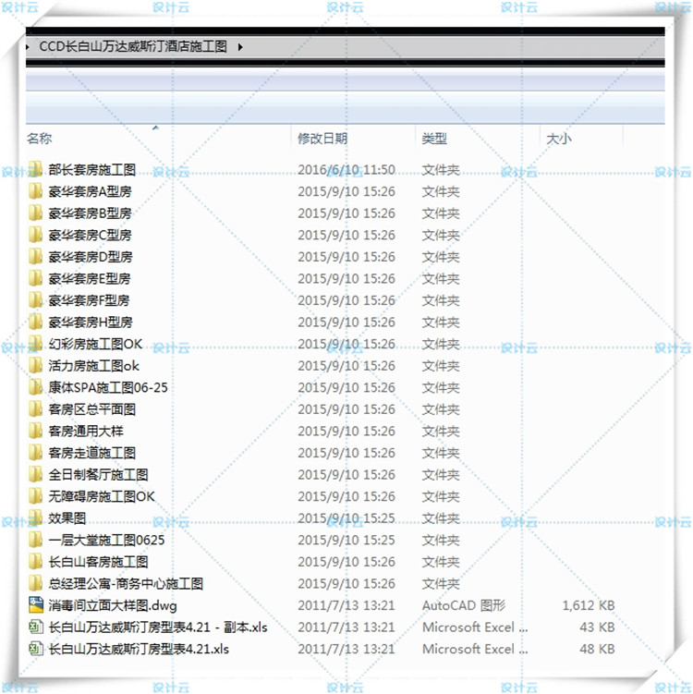This screenshot has width=693, height=694.
Task: Click the folder icon for 效果图
Action: tap(35, 517)
